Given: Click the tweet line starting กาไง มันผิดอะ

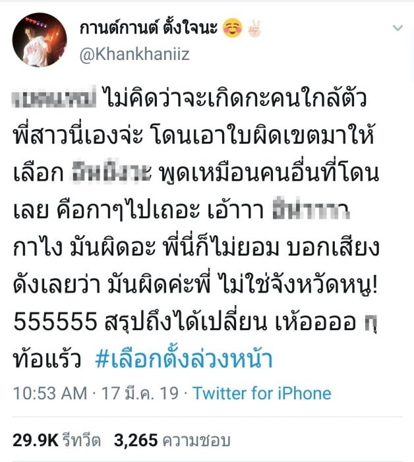Looking at the screenshot, I should coord(196,247).
